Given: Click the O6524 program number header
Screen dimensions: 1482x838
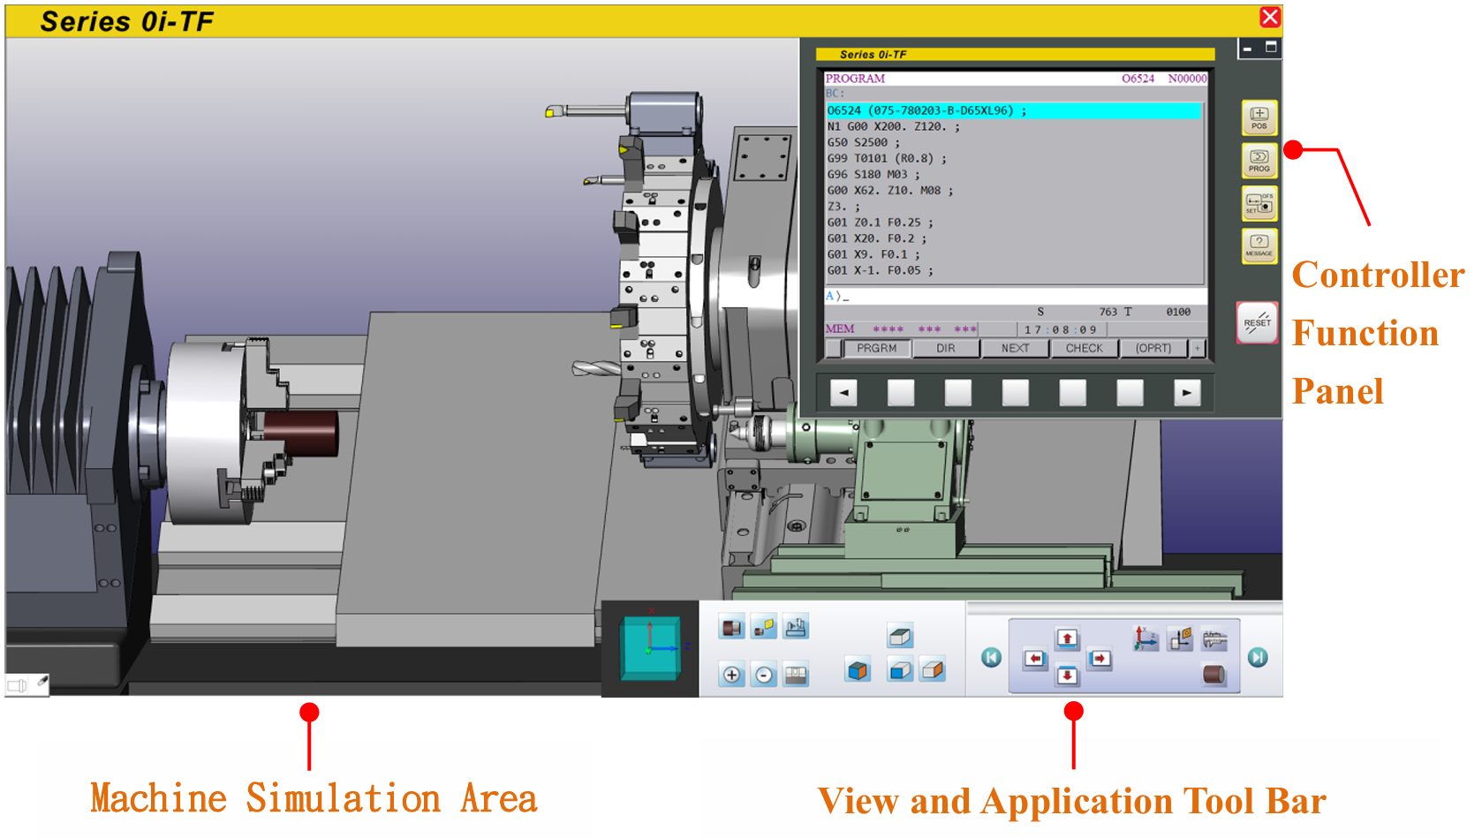Looking at the screenshot, I should coord(1138,79).
